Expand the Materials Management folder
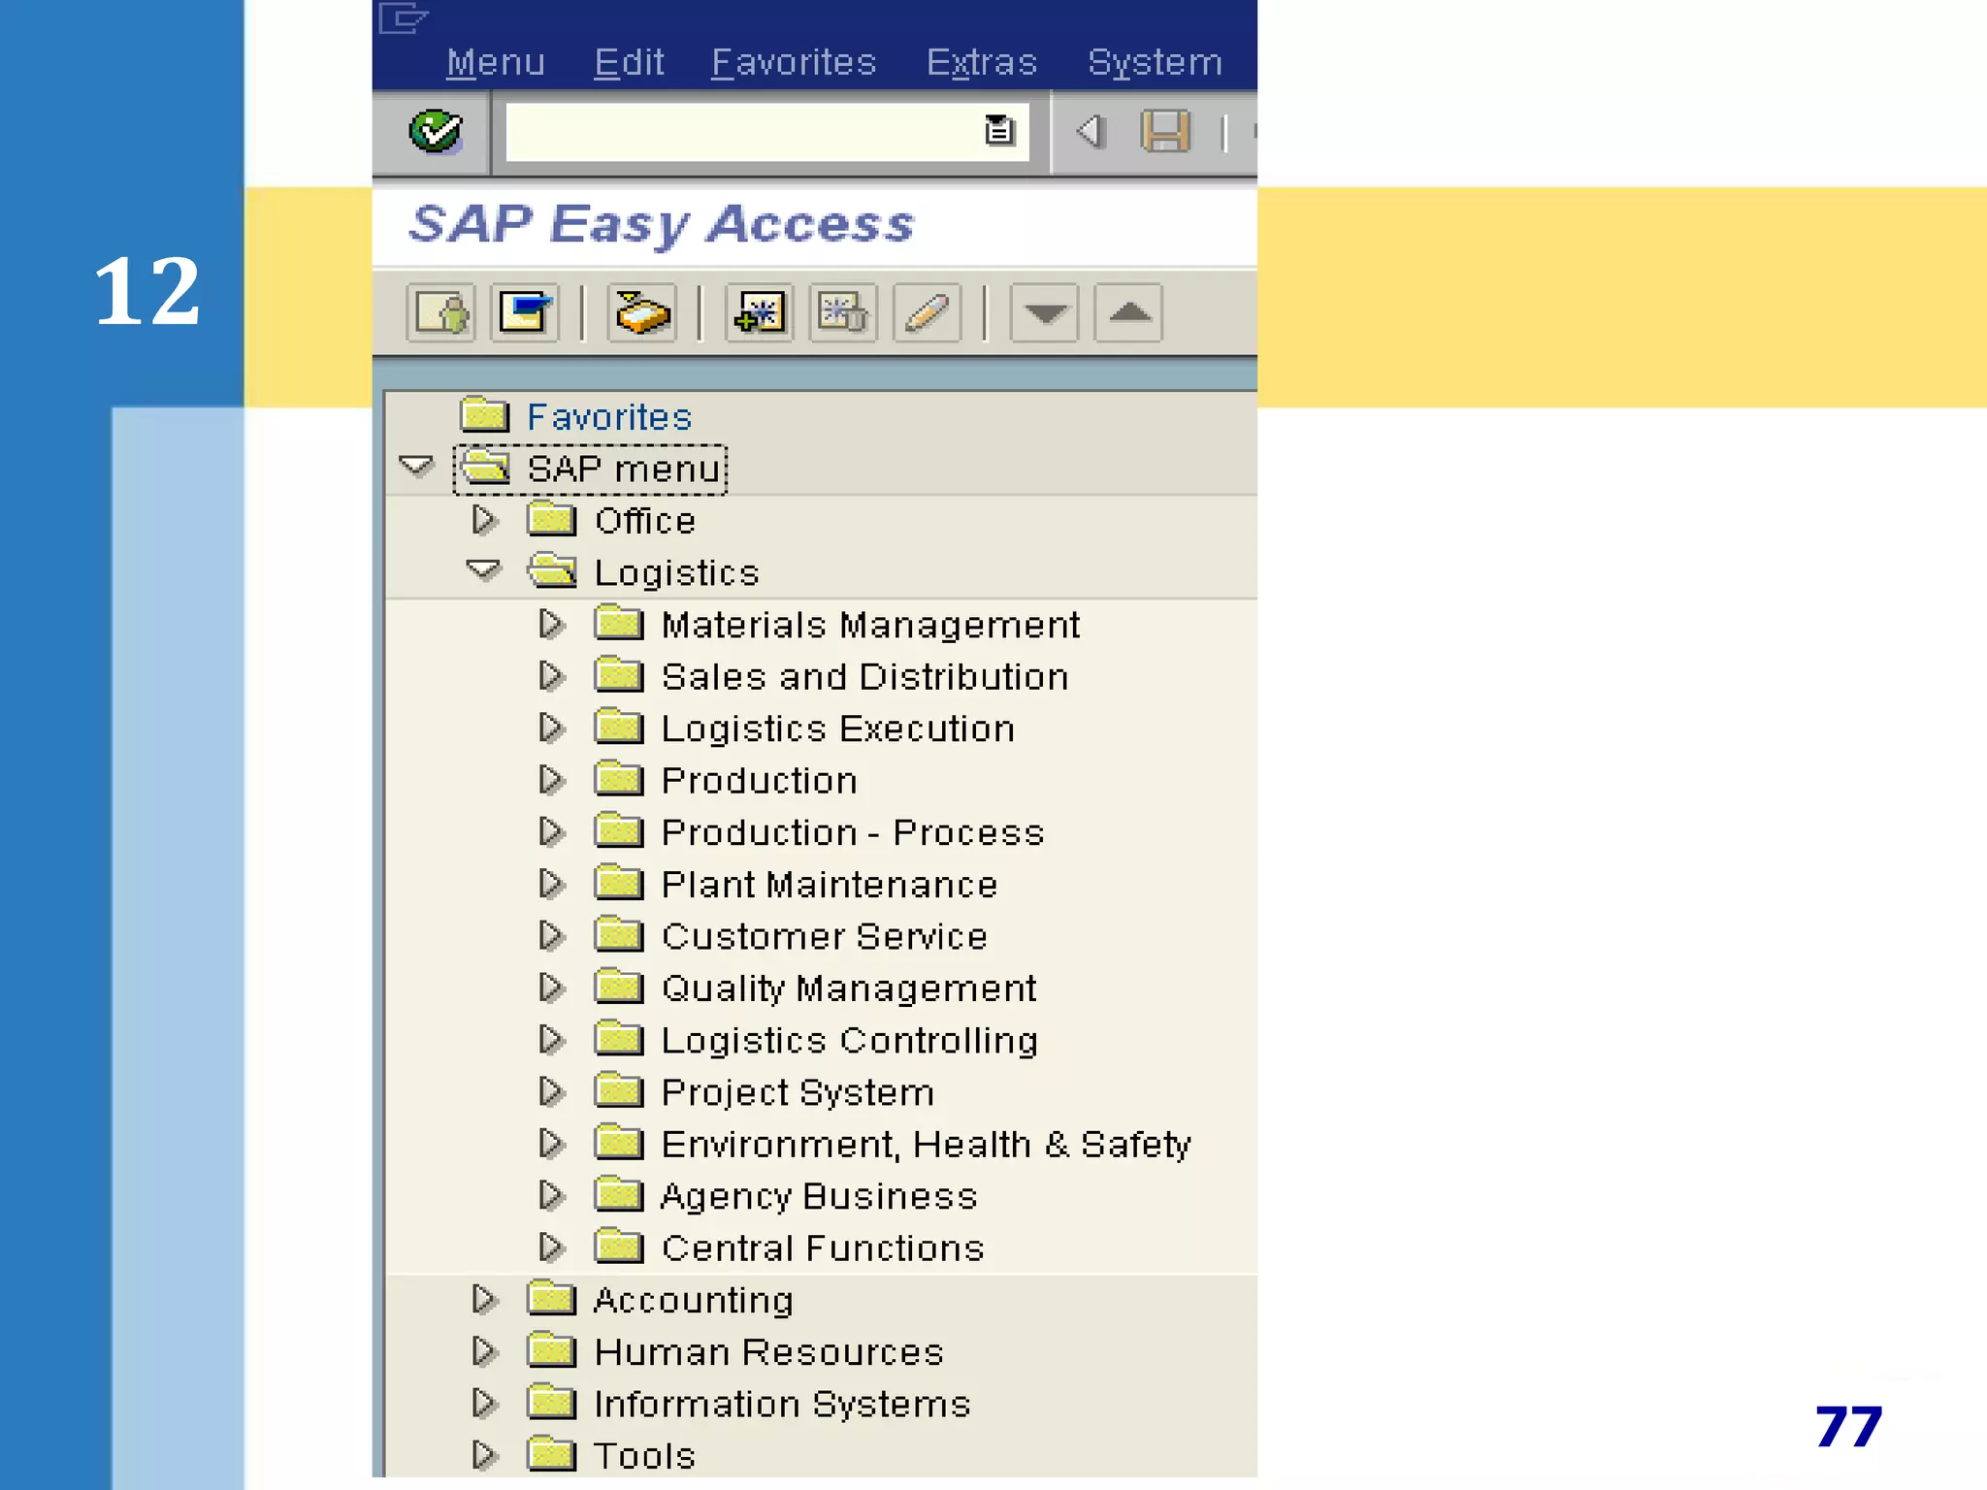The height and width of the screenshot is (1490, 1987). point(551,624)
